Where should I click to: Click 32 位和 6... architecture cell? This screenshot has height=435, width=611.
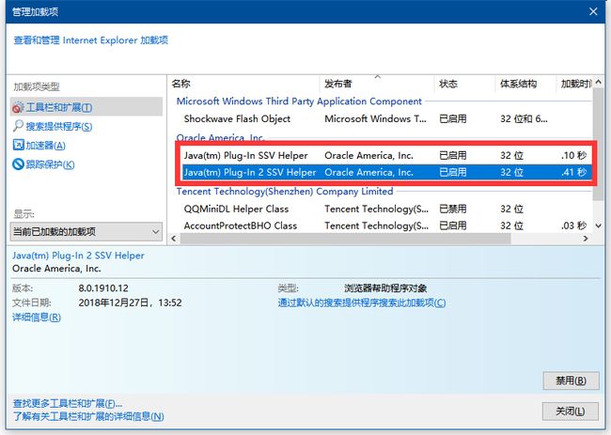[524, 118]
